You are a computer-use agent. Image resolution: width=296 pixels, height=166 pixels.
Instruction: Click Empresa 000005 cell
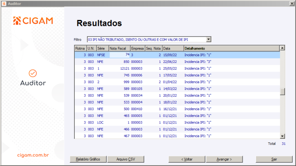(137, 116)
